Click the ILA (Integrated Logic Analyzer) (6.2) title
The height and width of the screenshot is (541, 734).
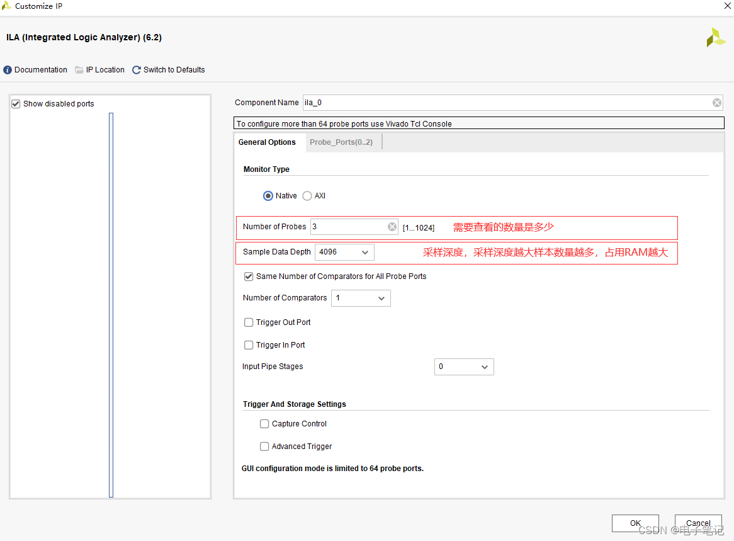tap(84, 37)
